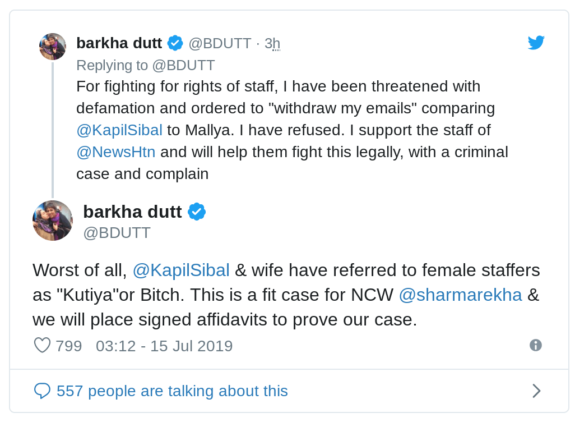Click the main tweet author name barkha dutt
Screen dimensions: 575x422
coord(132,212)
